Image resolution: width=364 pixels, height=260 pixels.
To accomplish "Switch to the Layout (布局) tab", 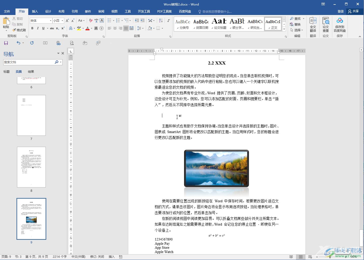I will pos(61,11).
